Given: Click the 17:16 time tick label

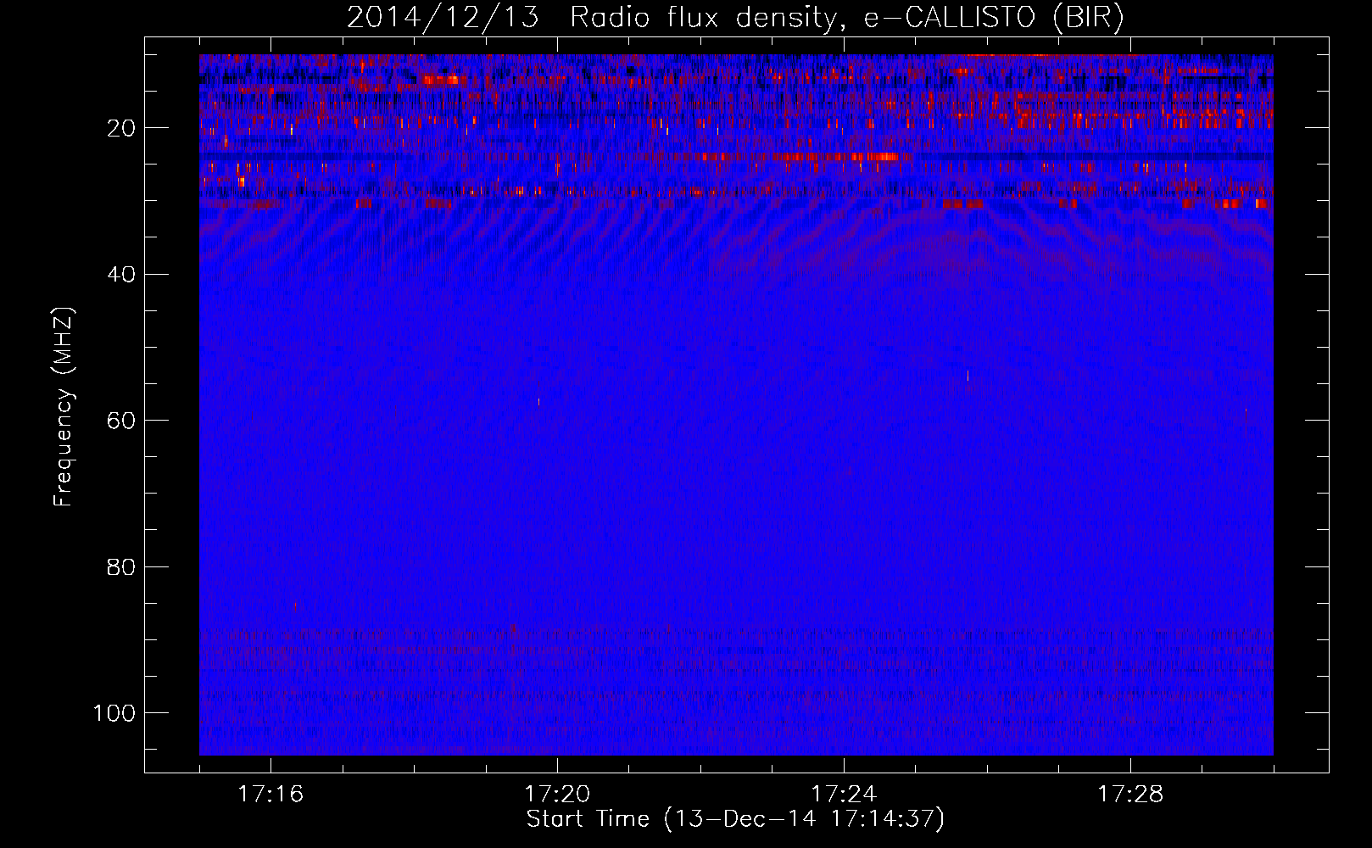Looking at the screenshot, I should (x=270, y=795).
